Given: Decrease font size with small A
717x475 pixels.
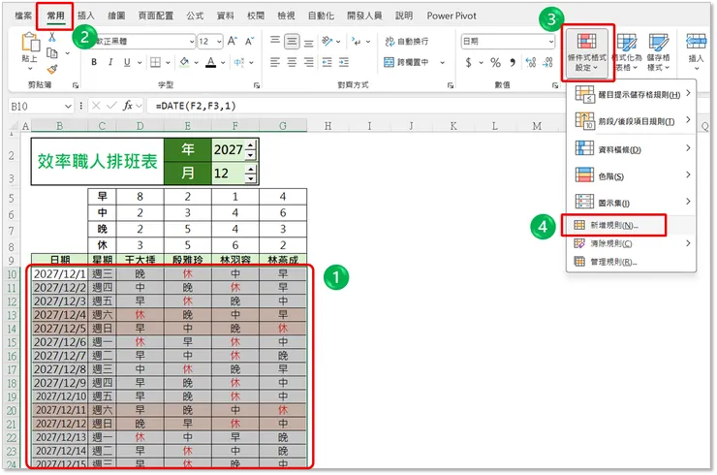Looking at the screenshot, I should [249, 41].
